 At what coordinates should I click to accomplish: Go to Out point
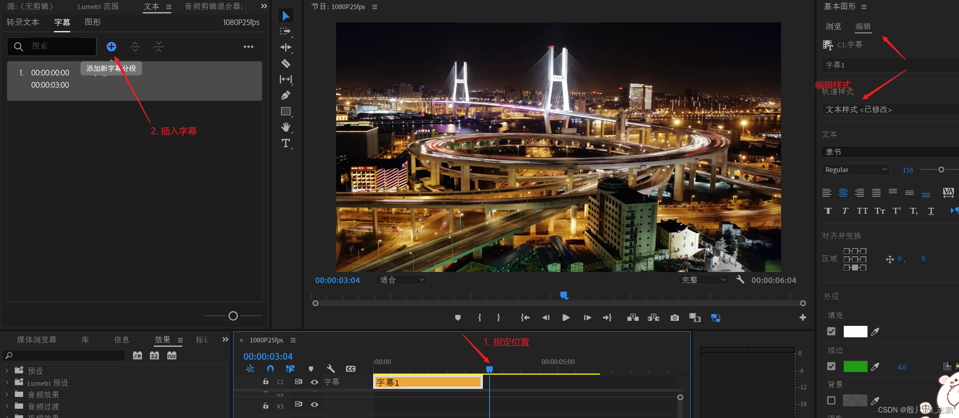point(608,317)
